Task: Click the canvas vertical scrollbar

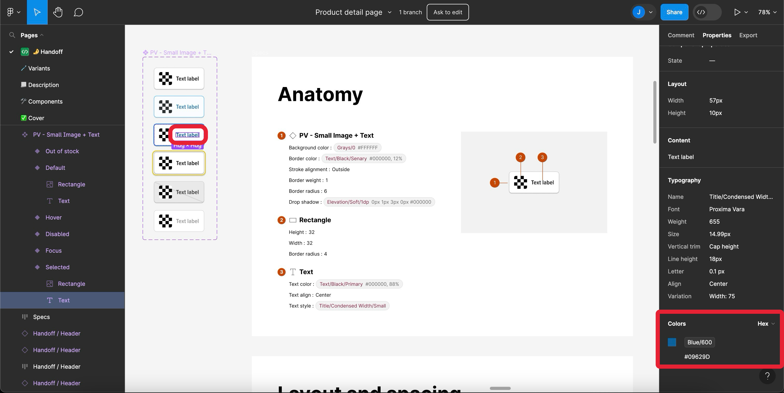Action: [655, 112]
